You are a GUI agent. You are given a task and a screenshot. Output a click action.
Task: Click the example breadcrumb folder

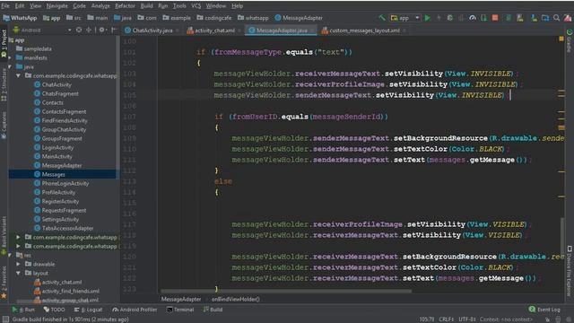coord(177,18)
